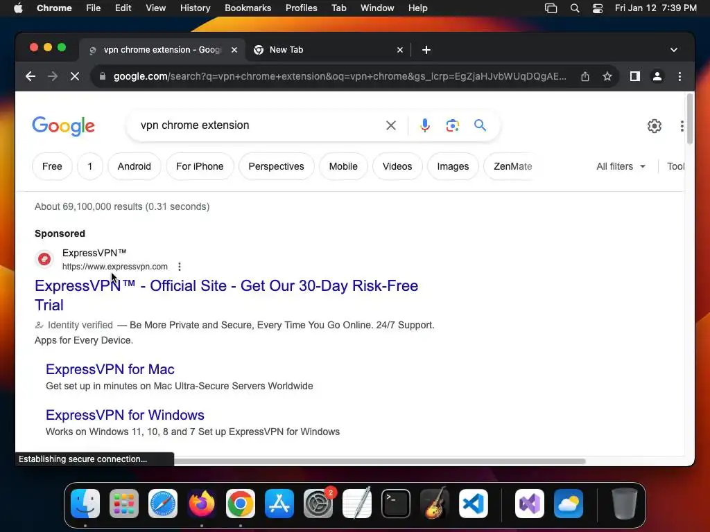Viewport: 710px width, 532px height.
Task: Open Launchpad from the dock
Action: pos(124,504)
